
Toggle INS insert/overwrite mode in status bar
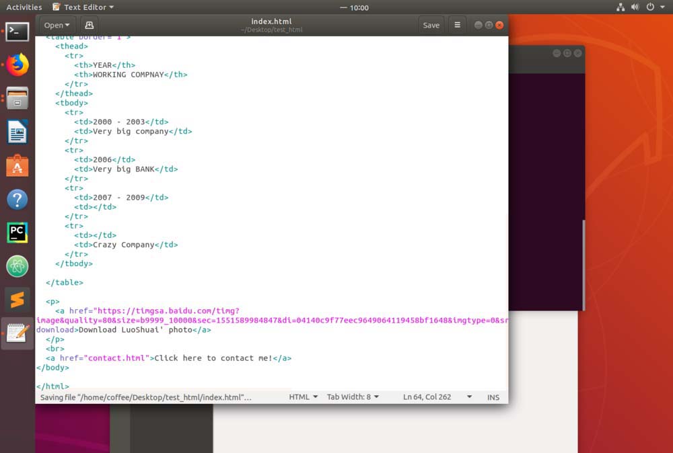pyautogui.click(x=493, y=397)
